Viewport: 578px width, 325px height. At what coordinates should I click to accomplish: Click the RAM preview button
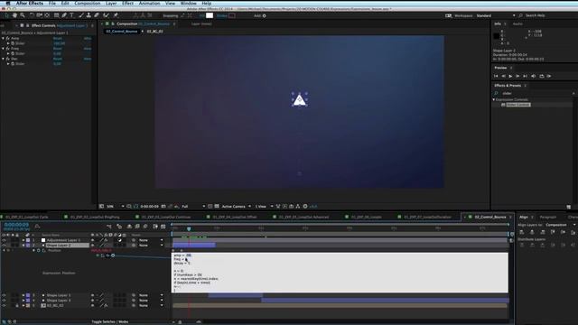click(x=549, y=76)
